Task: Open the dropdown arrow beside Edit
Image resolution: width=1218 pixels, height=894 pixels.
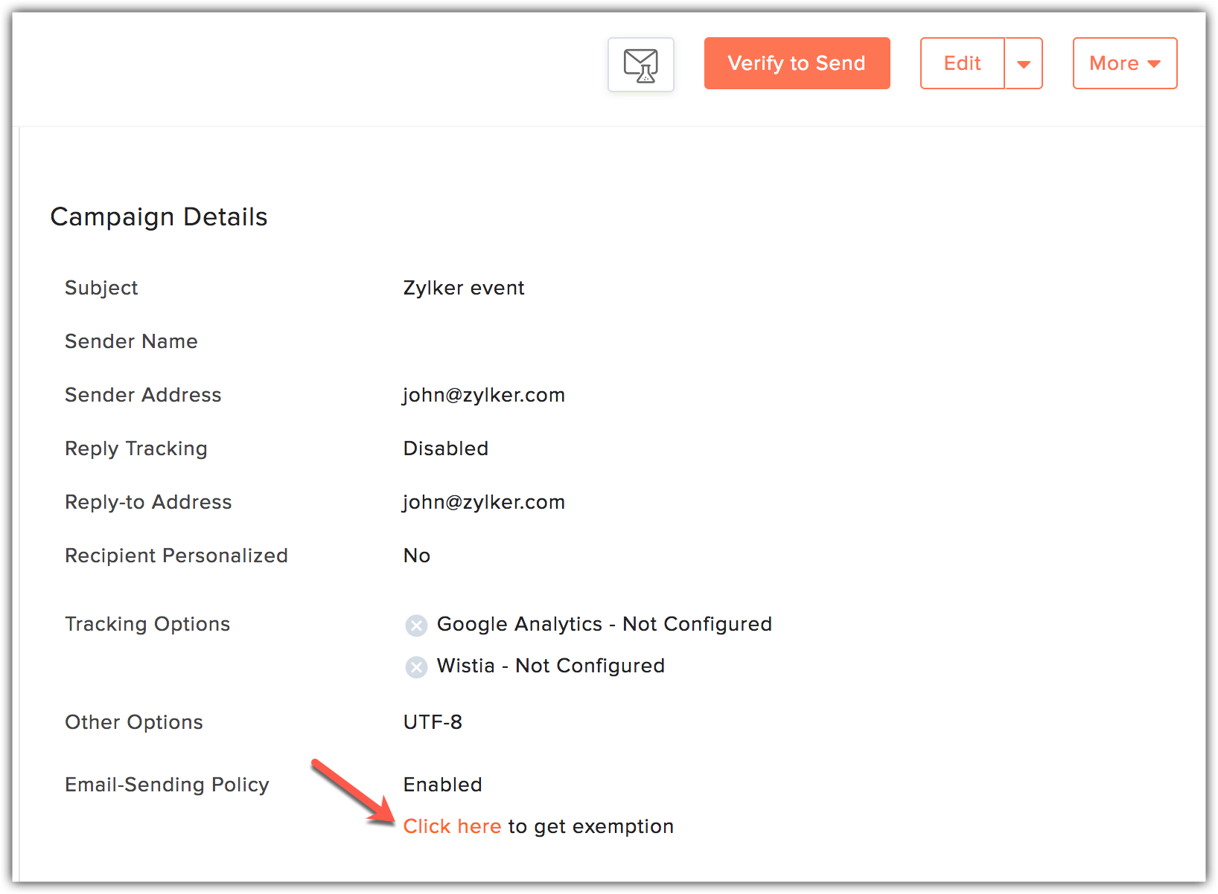Action: tap(1024, 64)
